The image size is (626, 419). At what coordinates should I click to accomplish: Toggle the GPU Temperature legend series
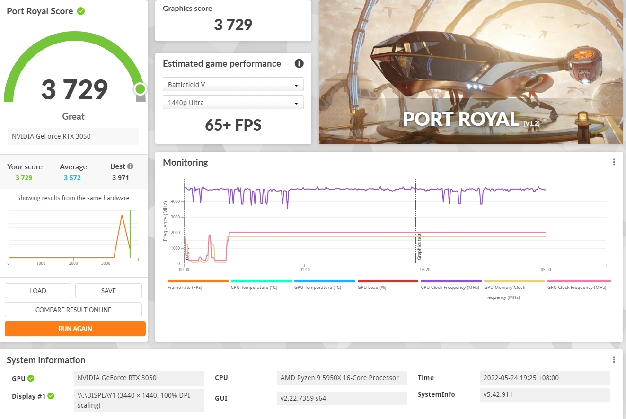(325, 285)
